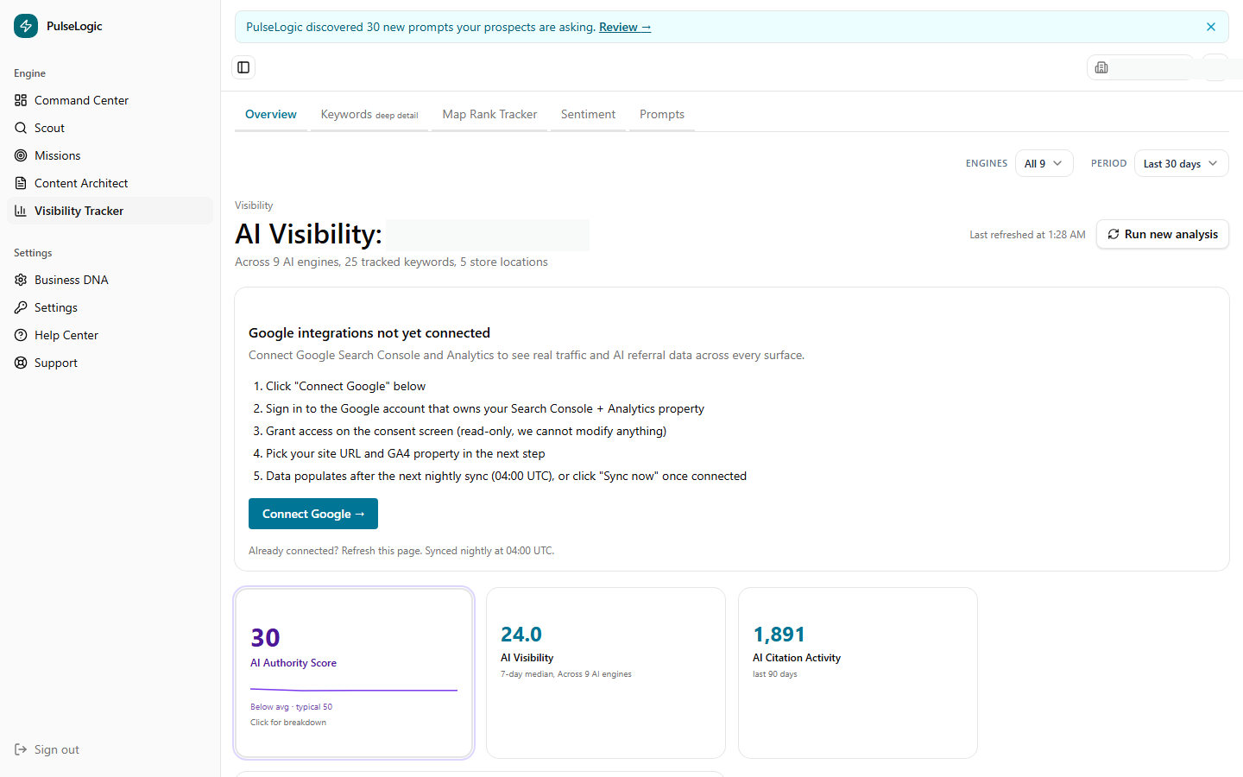Switch to the Overview tab
Screen dimensions: 1243x777
271,114
